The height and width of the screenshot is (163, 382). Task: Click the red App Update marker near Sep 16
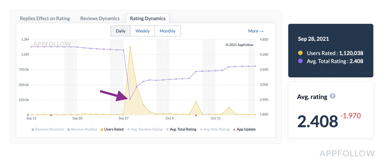click(x=51, y=115)
